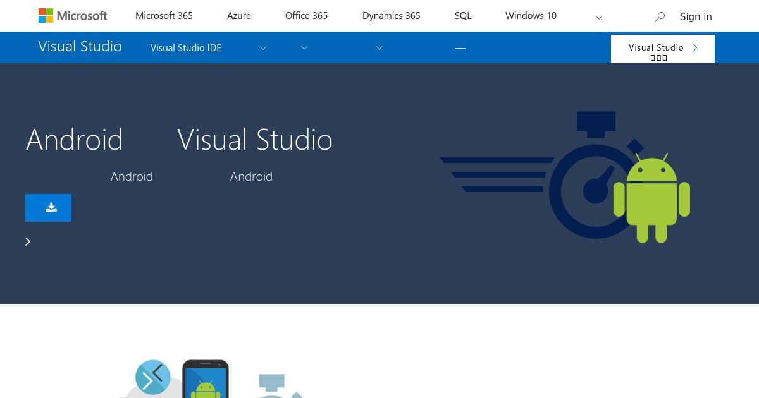Click the chevron link below download button
The image size is (759, 398).
tap(28, 241)
